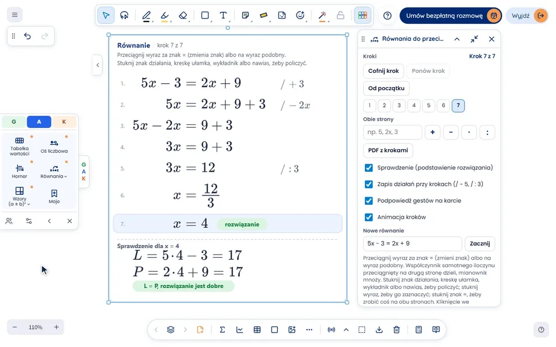Image resolution: width=556 pixels, height=347 pixels.
Task: Collapse the board side handle chevron
Action: (97, 65)
